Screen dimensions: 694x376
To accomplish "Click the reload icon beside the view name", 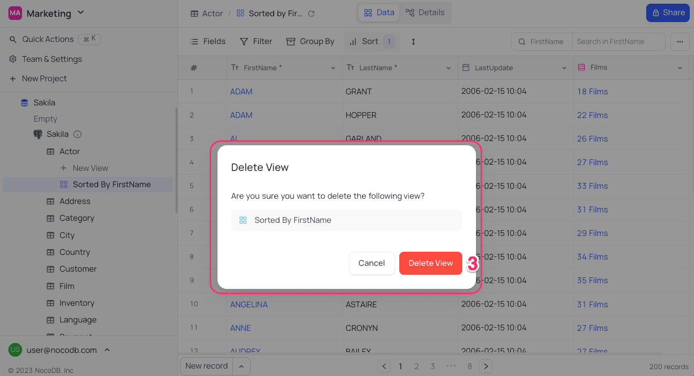I will [x=312, y=14].
